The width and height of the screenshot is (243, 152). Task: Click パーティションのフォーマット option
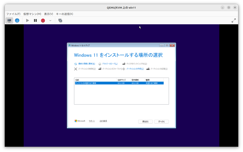112,69
